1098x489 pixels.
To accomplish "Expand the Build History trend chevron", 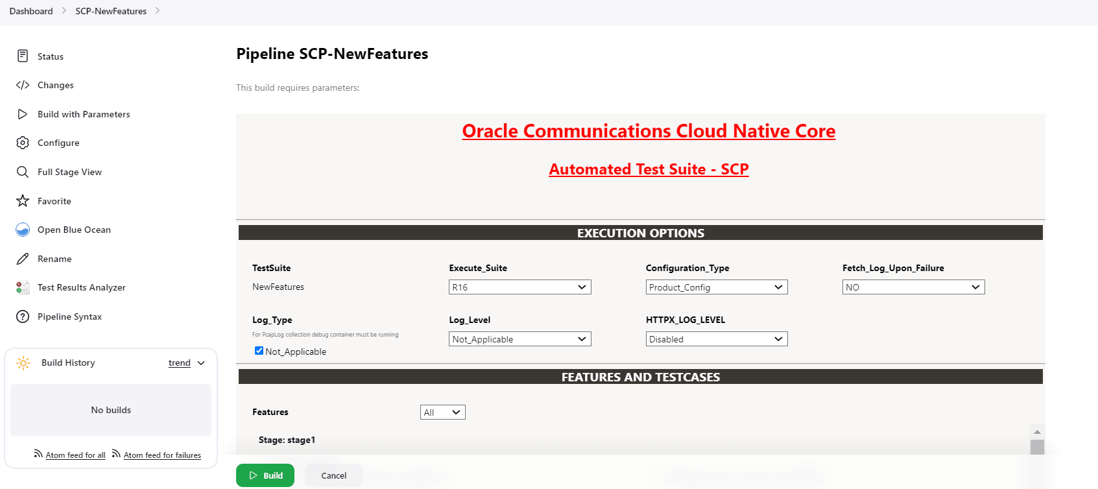I will point(201,363).
